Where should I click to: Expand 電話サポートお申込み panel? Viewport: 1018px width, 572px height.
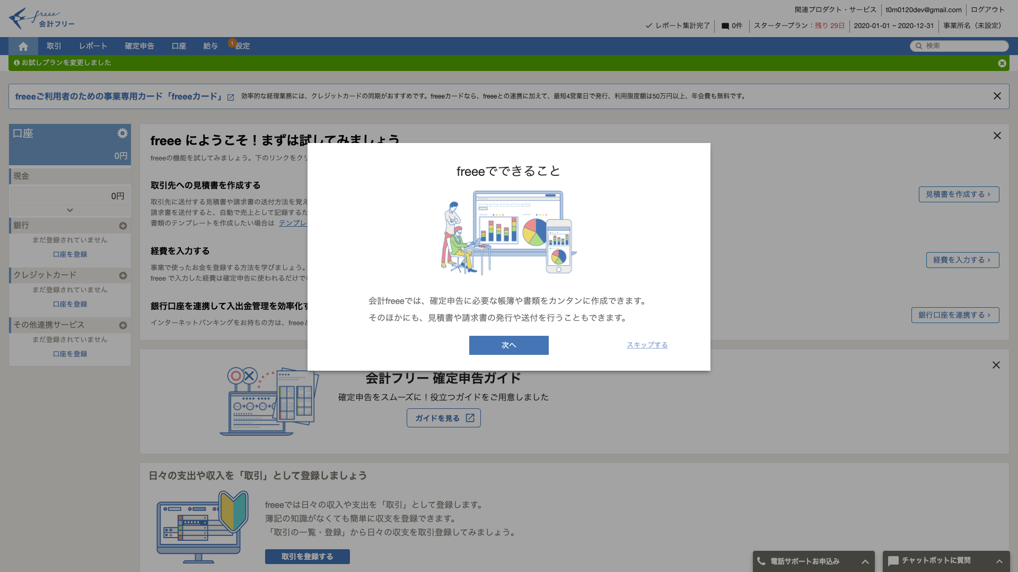coord(865,561)
